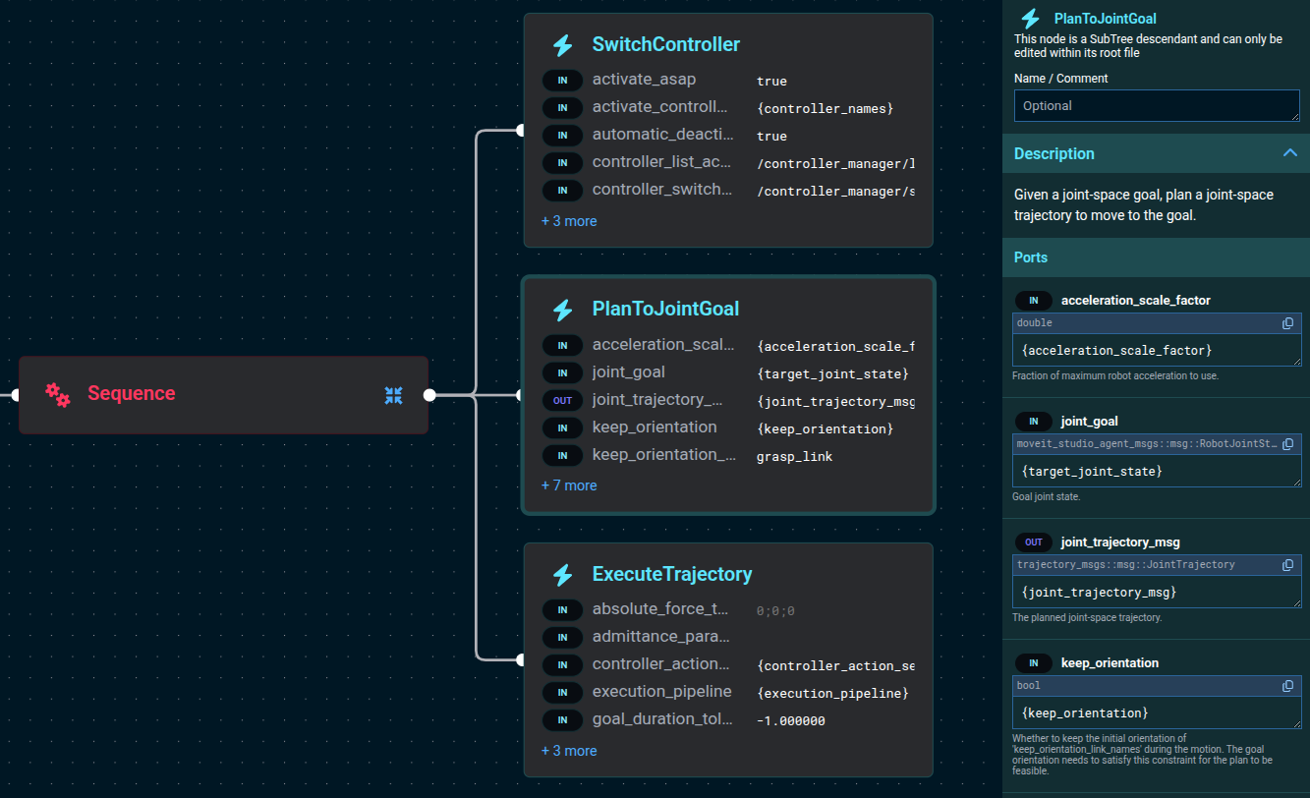Click the PlanToJointGoal node lightning icon
Image resolution: width=1310 pixels, height=798 pixels.
pos(562,310)
